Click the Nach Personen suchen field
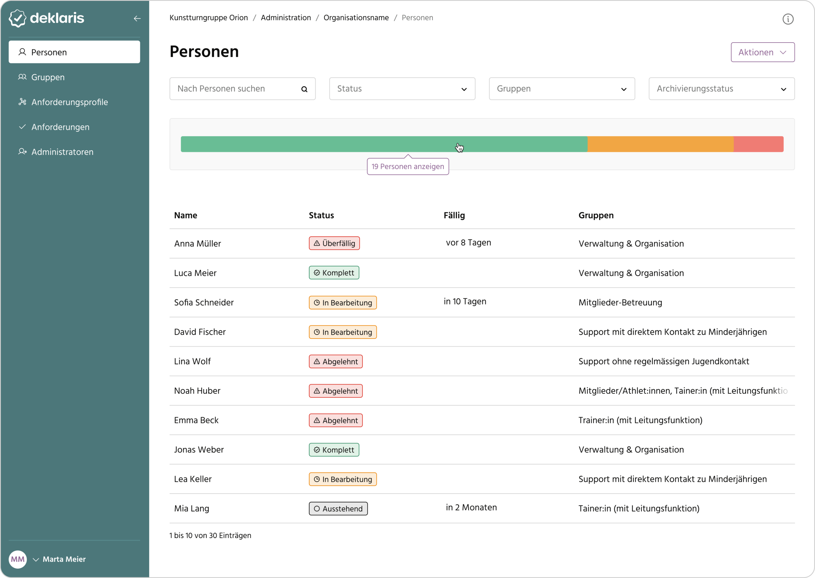Image resolution: width=815 pixels, height=578 pixels. 235,89
